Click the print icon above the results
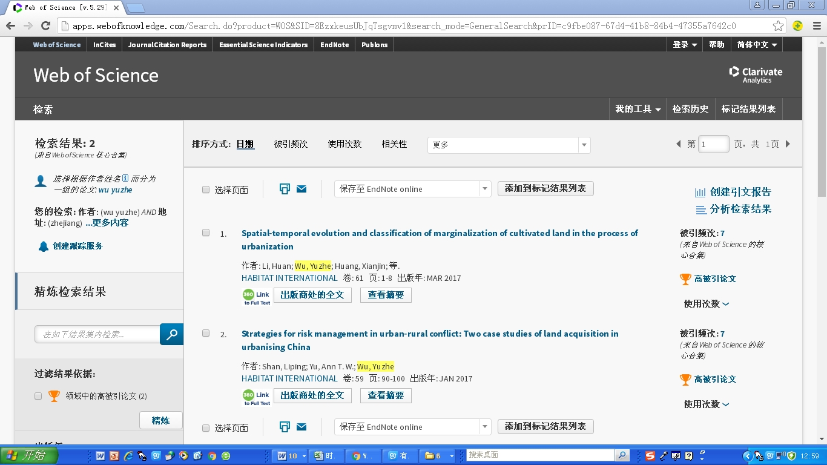Viewport: 827px width, 465px height. tap(285, 189)
